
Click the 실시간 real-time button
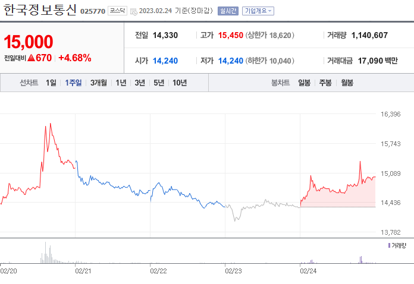click(228, 11)
